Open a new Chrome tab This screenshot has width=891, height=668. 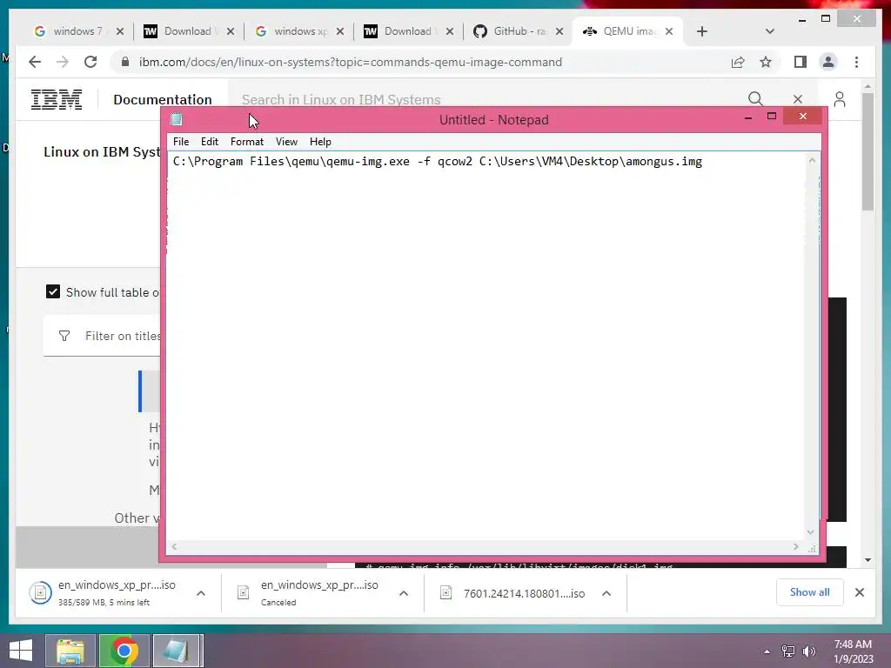tap(702, 31)
